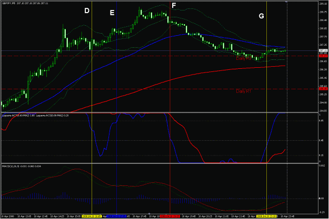The image size is (329, 219).
Task: Click the 0.45 level on Laguerre scale
Action: [321, 141]
